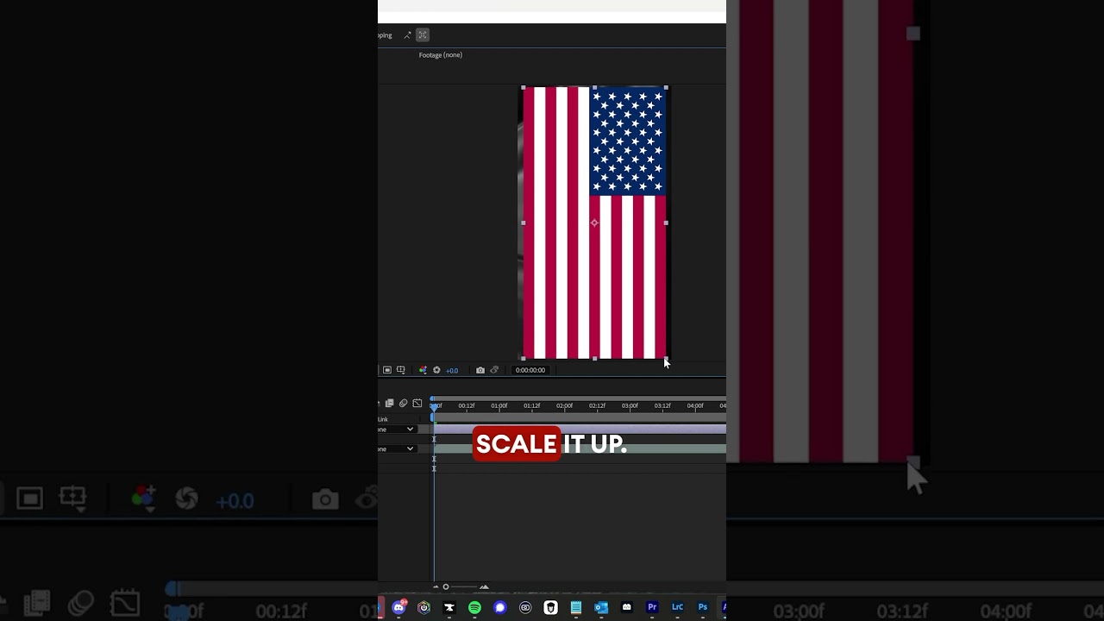Click the 03:12f mark on time ruler

click(x=662, y=405)
